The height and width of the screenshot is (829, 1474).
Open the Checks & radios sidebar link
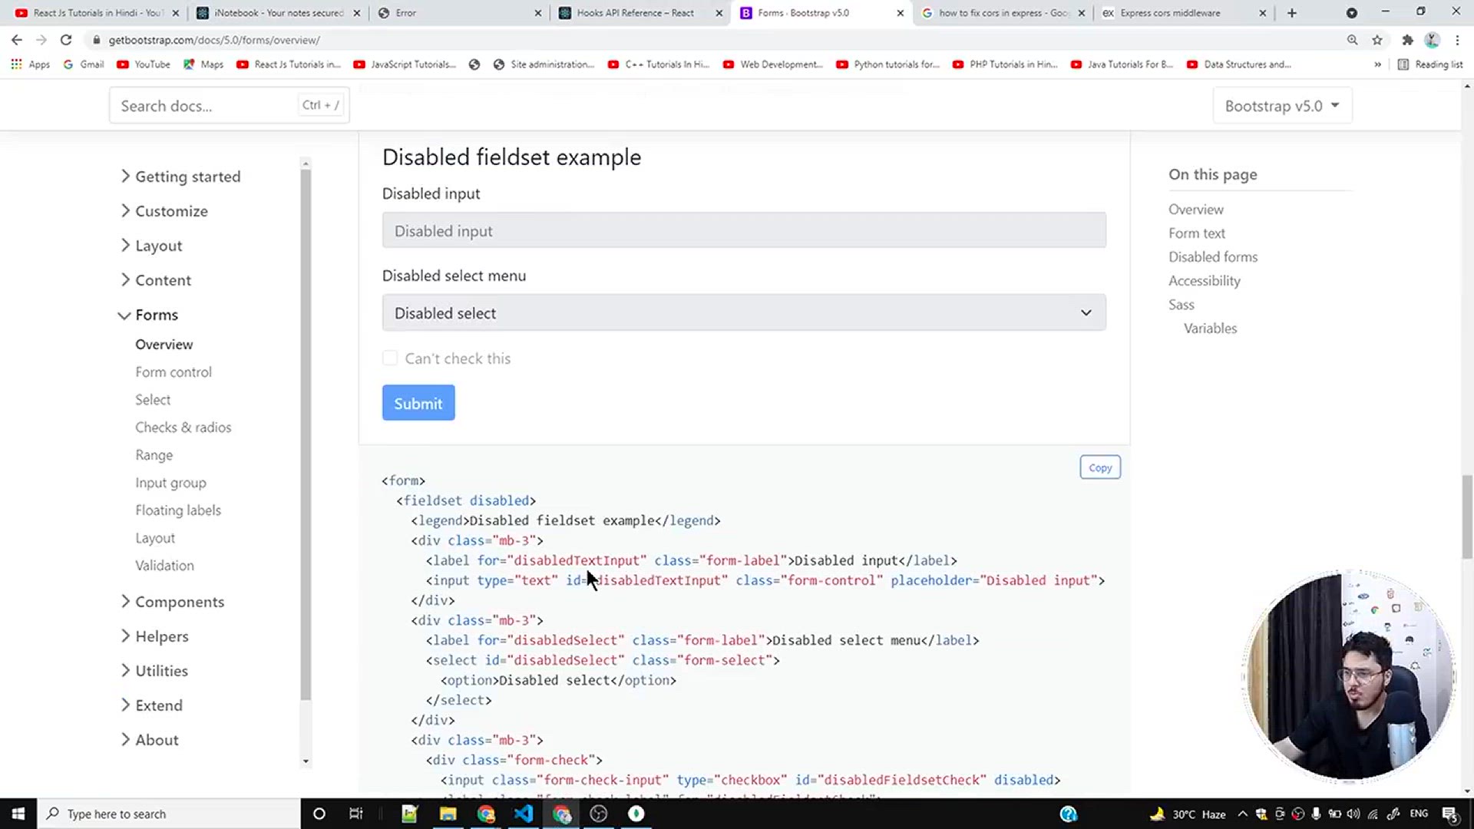(x=183, y=428)
